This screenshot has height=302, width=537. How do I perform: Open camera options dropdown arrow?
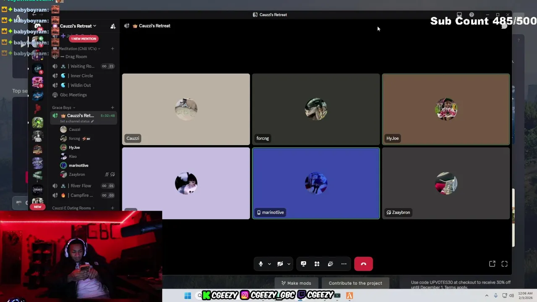pos(289,264)
